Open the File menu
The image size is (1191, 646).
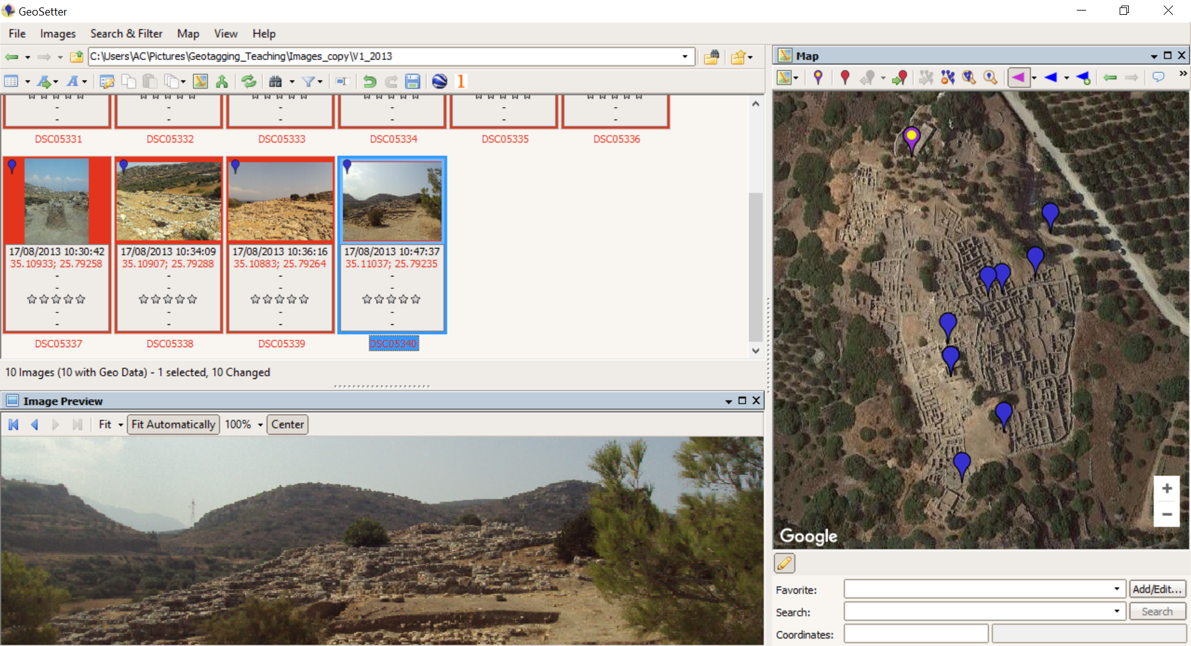(17, 33)
